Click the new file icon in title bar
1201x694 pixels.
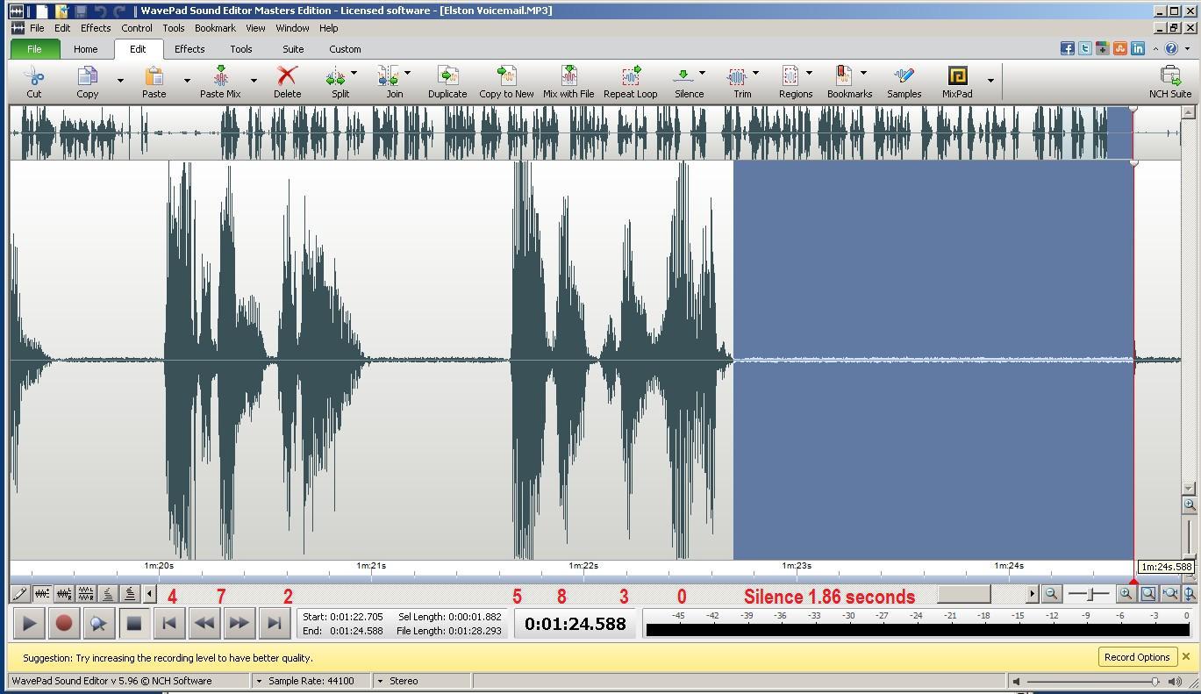pos(41,11)
